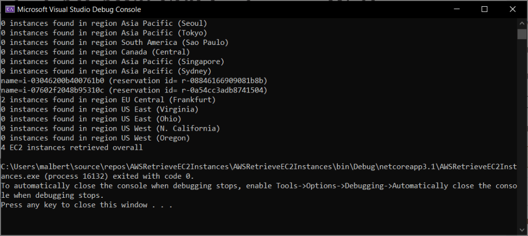528x236 pixels.
Task: Click the scrollbar down arrow
Action: (522, 230)
